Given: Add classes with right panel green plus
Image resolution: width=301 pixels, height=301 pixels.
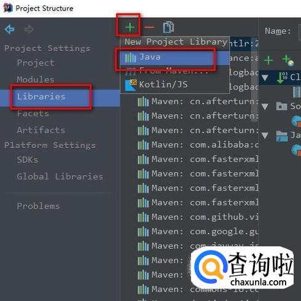Looking at the screenshot, I should (x=268, y=60).
